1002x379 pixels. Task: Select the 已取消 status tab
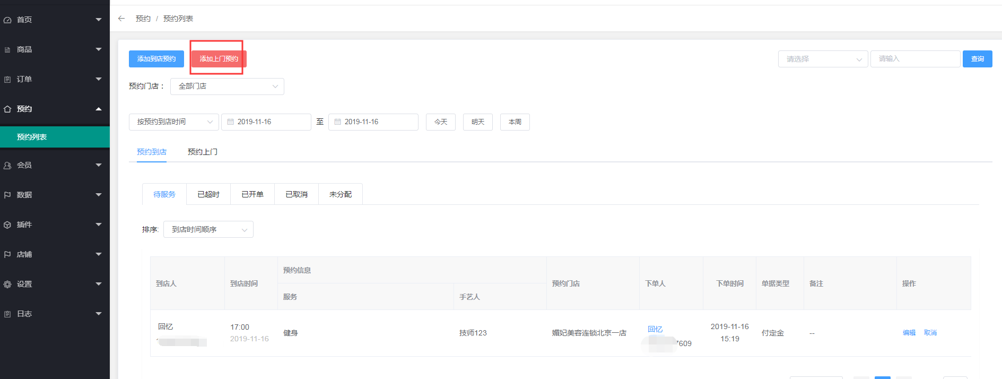coord(297,194)
